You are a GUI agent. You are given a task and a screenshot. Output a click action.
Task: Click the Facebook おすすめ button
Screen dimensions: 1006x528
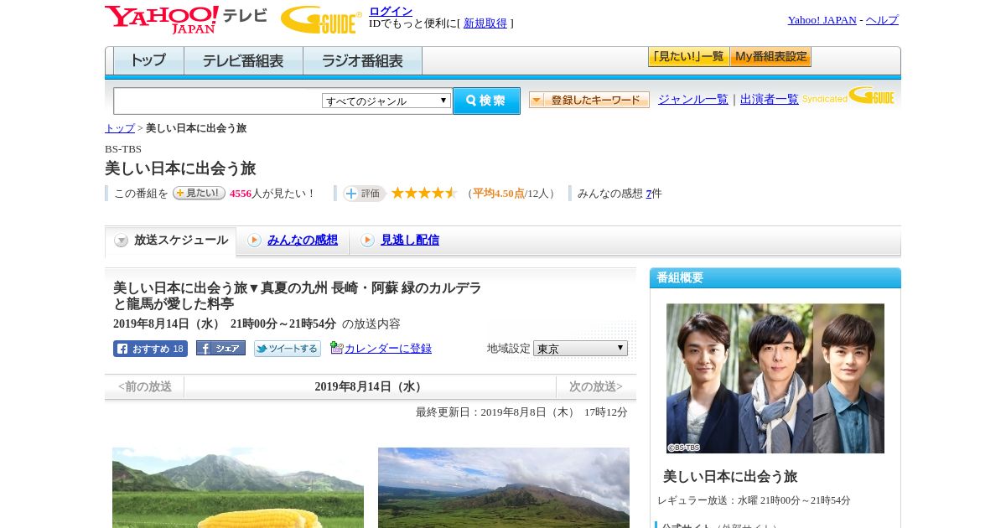click(150, 349)
